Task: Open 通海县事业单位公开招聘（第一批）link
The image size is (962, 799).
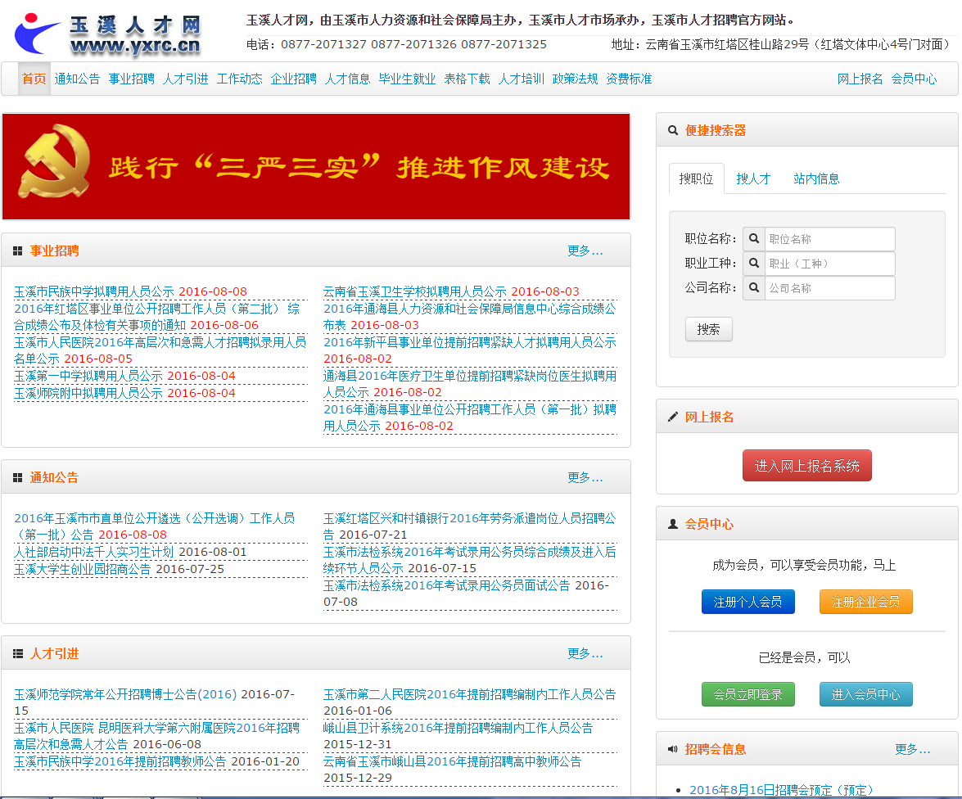Action: tap(469, 418)
